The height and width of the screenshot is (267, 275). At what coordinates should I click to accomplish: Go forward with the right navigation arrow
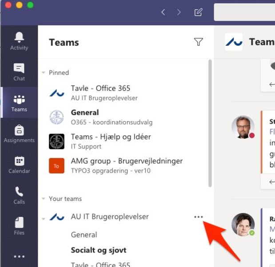(179, 12)
